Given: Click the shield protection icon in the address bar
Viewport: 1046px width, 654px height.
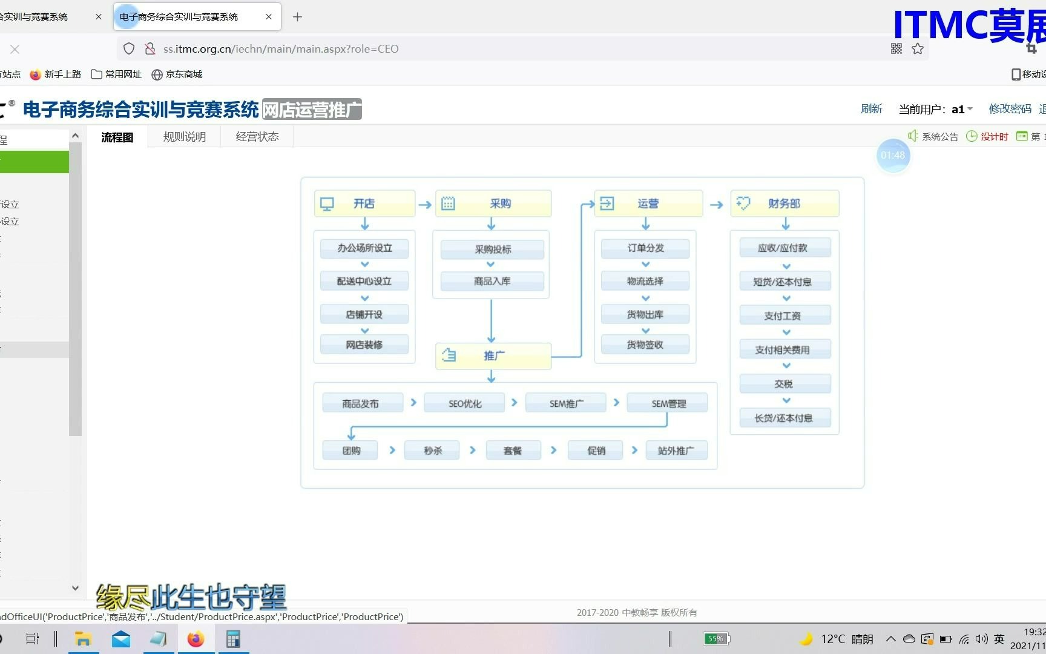Looking at the screenshot, I should [128, 48].
